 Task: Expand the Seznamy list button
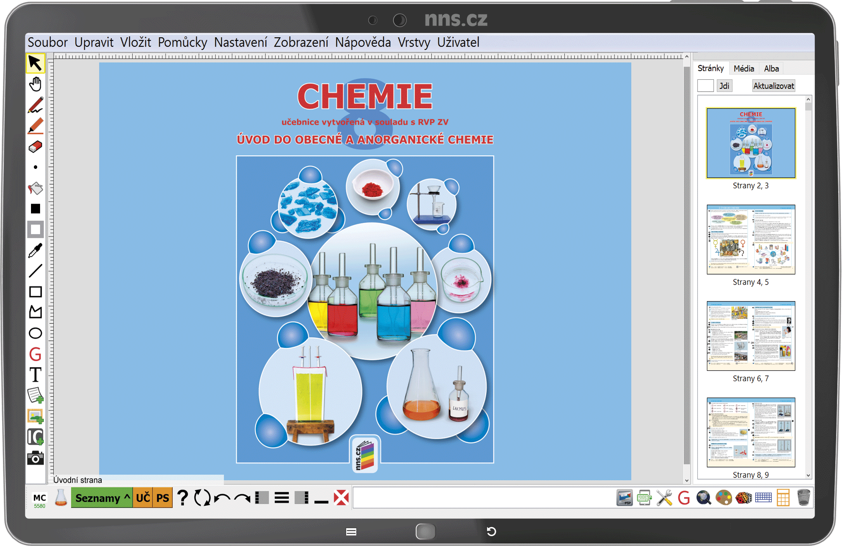pos(102,498)
